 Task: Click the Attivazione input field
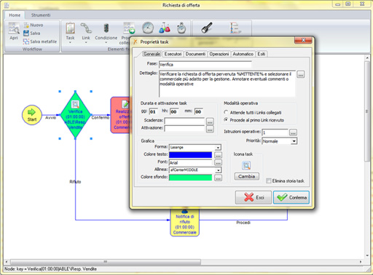(x=184, y=128)
